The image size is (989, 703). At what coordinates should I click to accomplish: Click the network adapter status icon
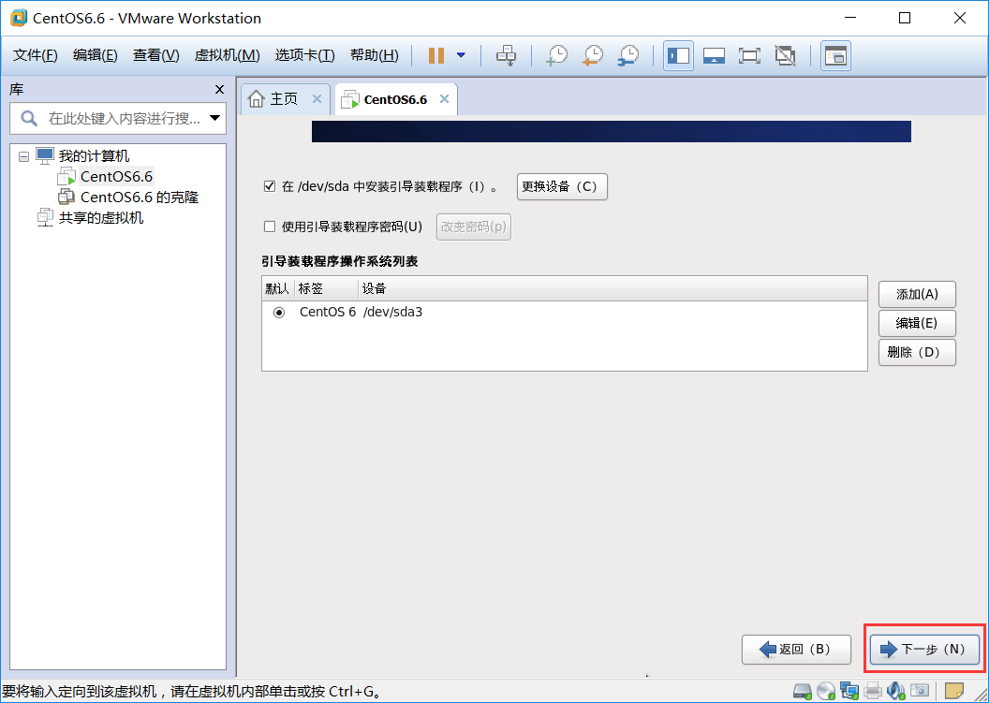coord(849,691)
